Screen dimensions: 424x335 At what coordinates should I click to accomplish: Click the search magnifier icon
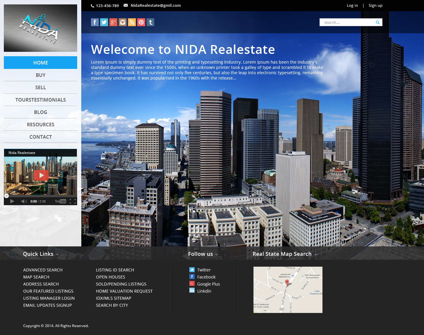377,22
